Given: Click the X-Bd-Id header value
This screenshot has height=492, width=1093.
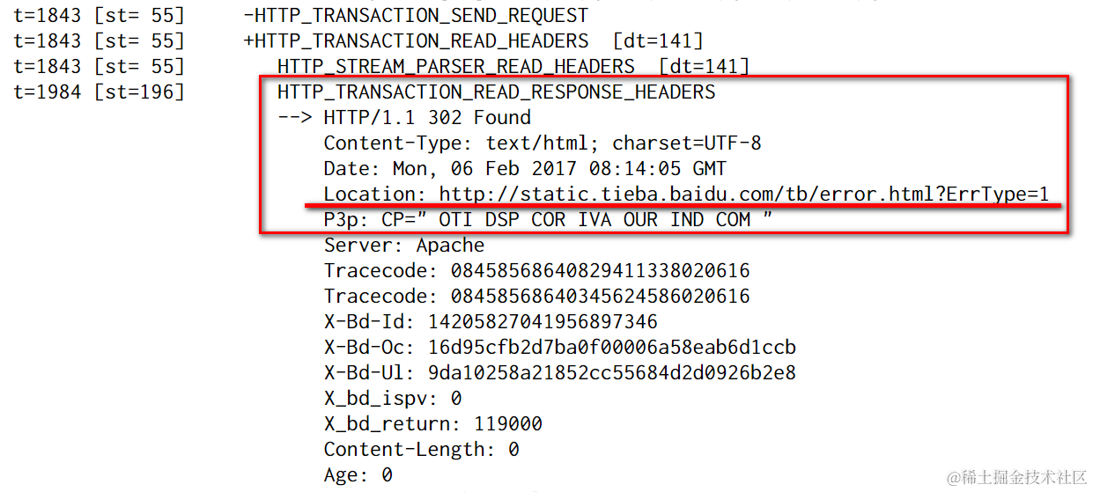Looking at the screenshot, I should point(543,322).
